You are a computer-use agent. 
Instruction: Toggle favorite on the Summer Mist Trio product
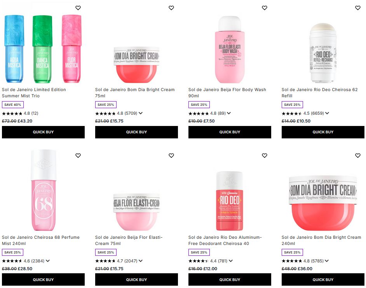78,8
